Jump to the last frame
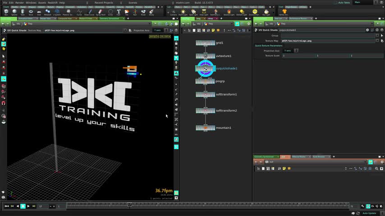 point(34,206)
